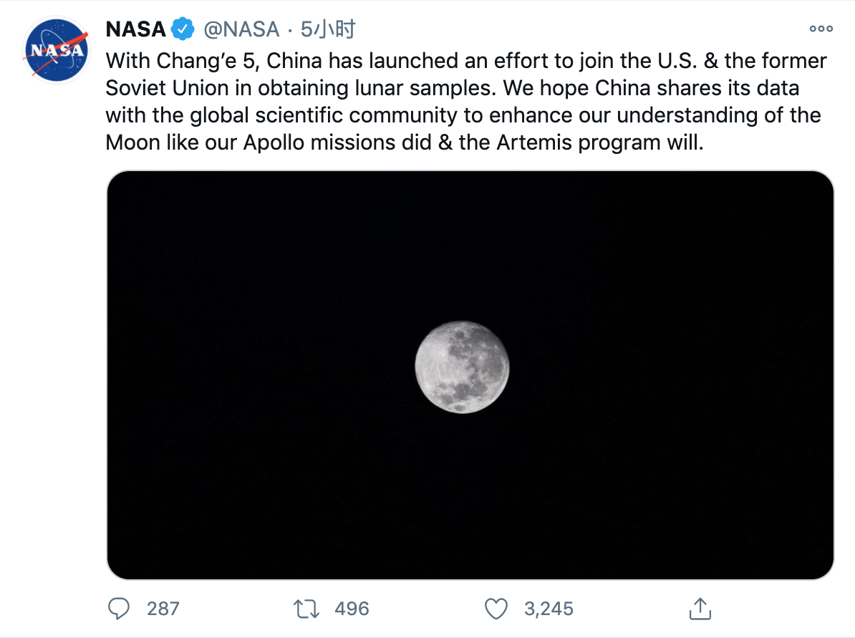
Task: Retweet using the retweet arrows icon
Action: tap(306, 609)
